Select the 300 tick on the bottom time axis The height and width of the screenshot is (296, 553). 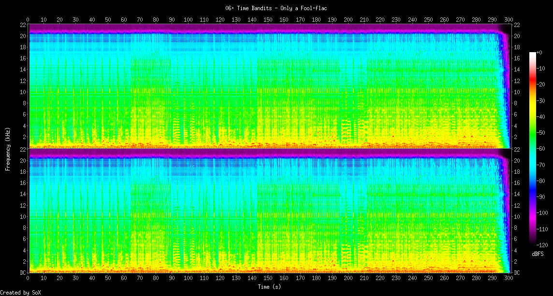tap(508, 279)
